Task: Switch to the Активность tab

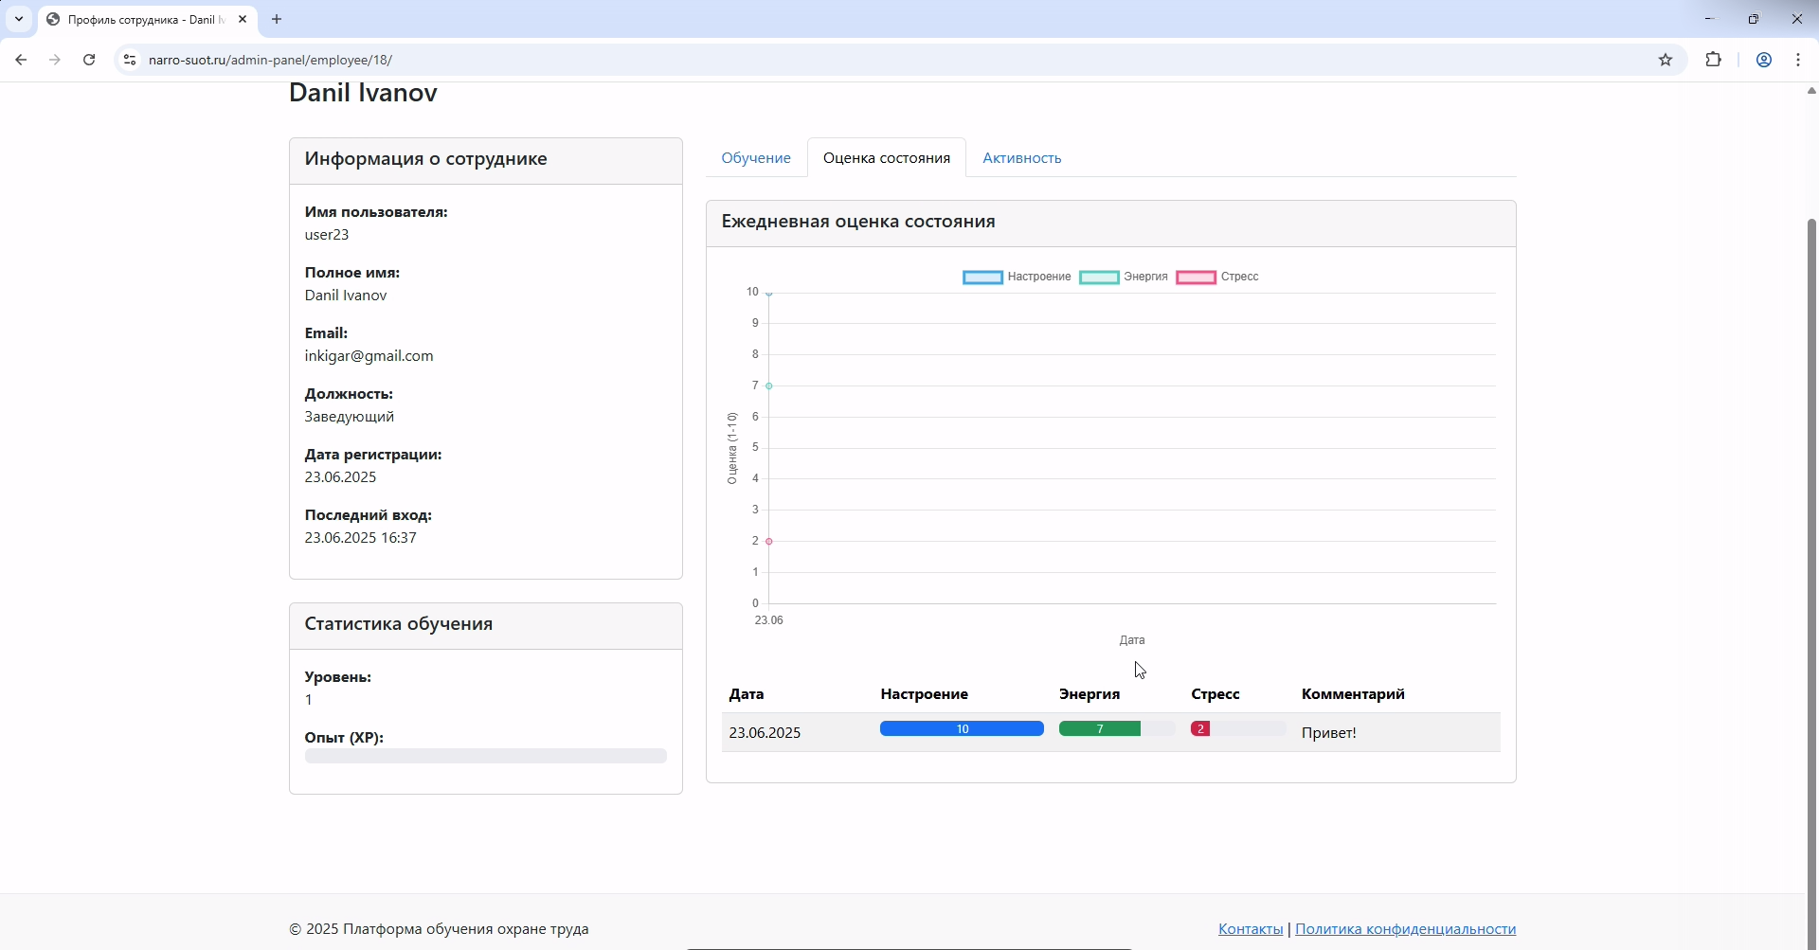Action: point(1021,158)
